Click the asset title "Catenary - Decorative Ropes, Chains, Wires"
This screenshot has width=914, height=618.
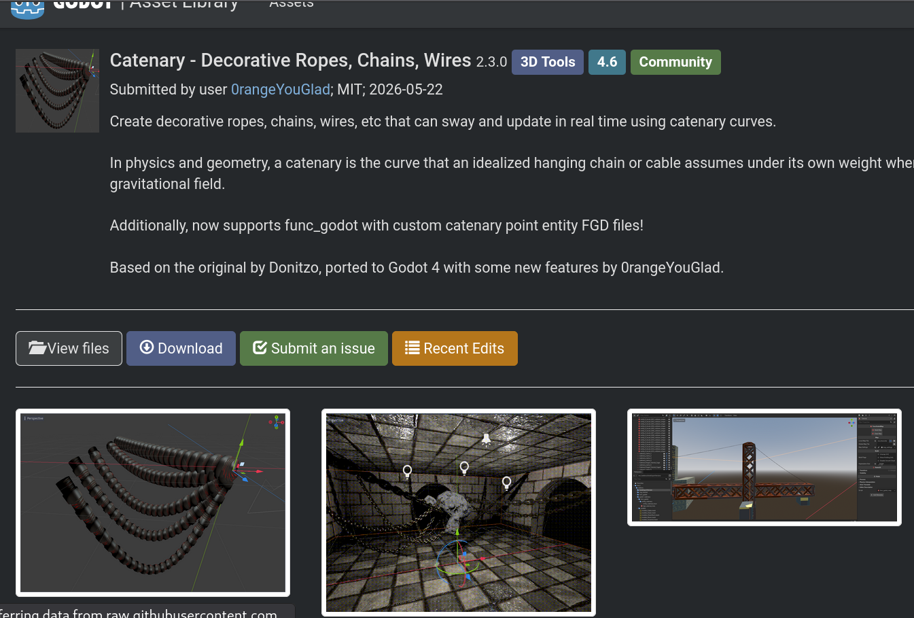point(290,61)
